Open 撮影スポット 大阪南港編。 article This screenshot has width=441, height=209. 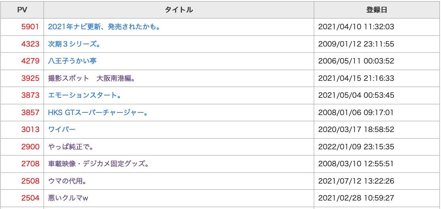point(92,78)
